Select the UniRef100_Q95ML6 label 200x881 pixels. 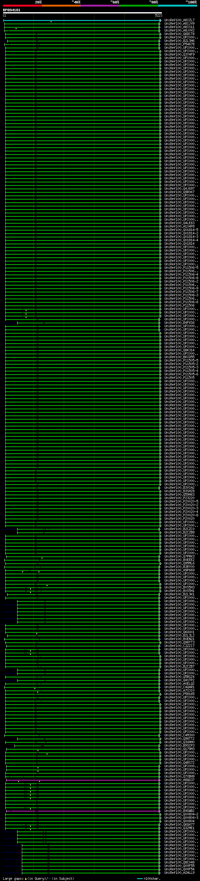click(179, 563)
